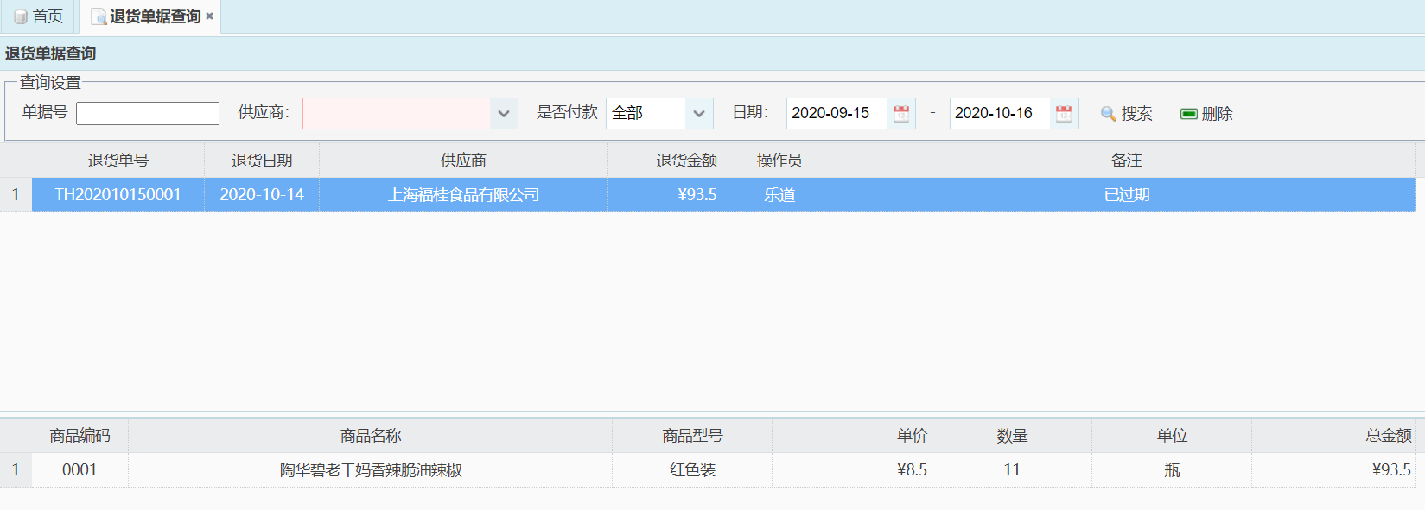This screenshot has height=510, width=1425.
Task: Click the 商品编码 column header
Action: (80, 436)
